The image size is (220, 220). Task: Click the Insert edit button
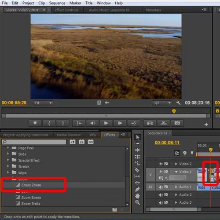click(150, 123)
